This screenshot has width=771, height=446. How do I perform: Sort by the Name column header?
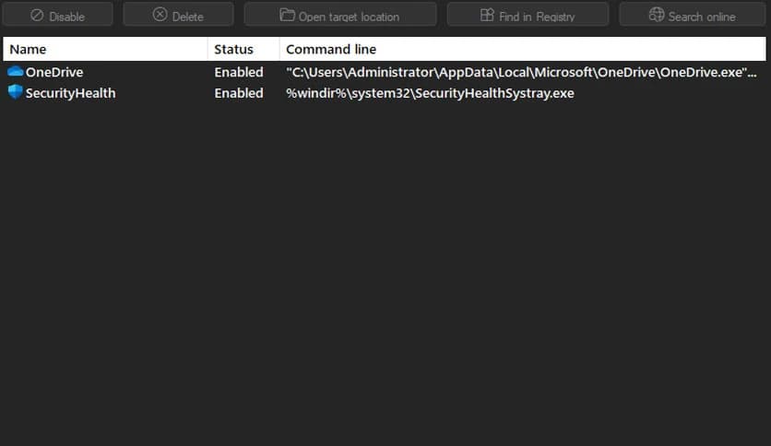(x=28, y=49)
